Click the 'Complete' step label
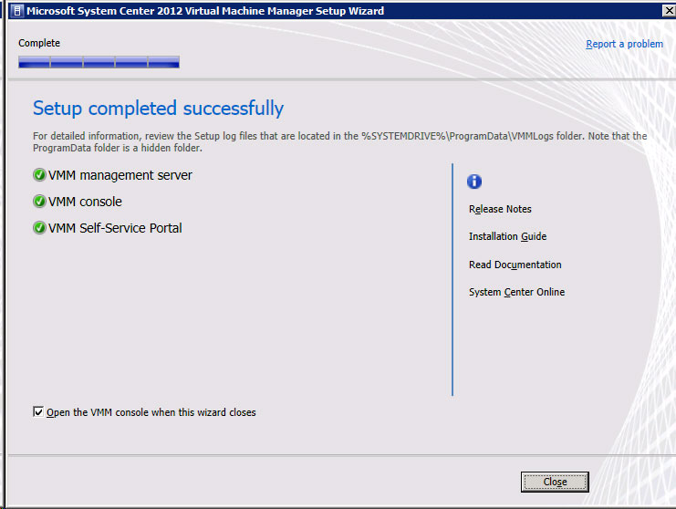This screenshot has height=509, width=676. 39,43
